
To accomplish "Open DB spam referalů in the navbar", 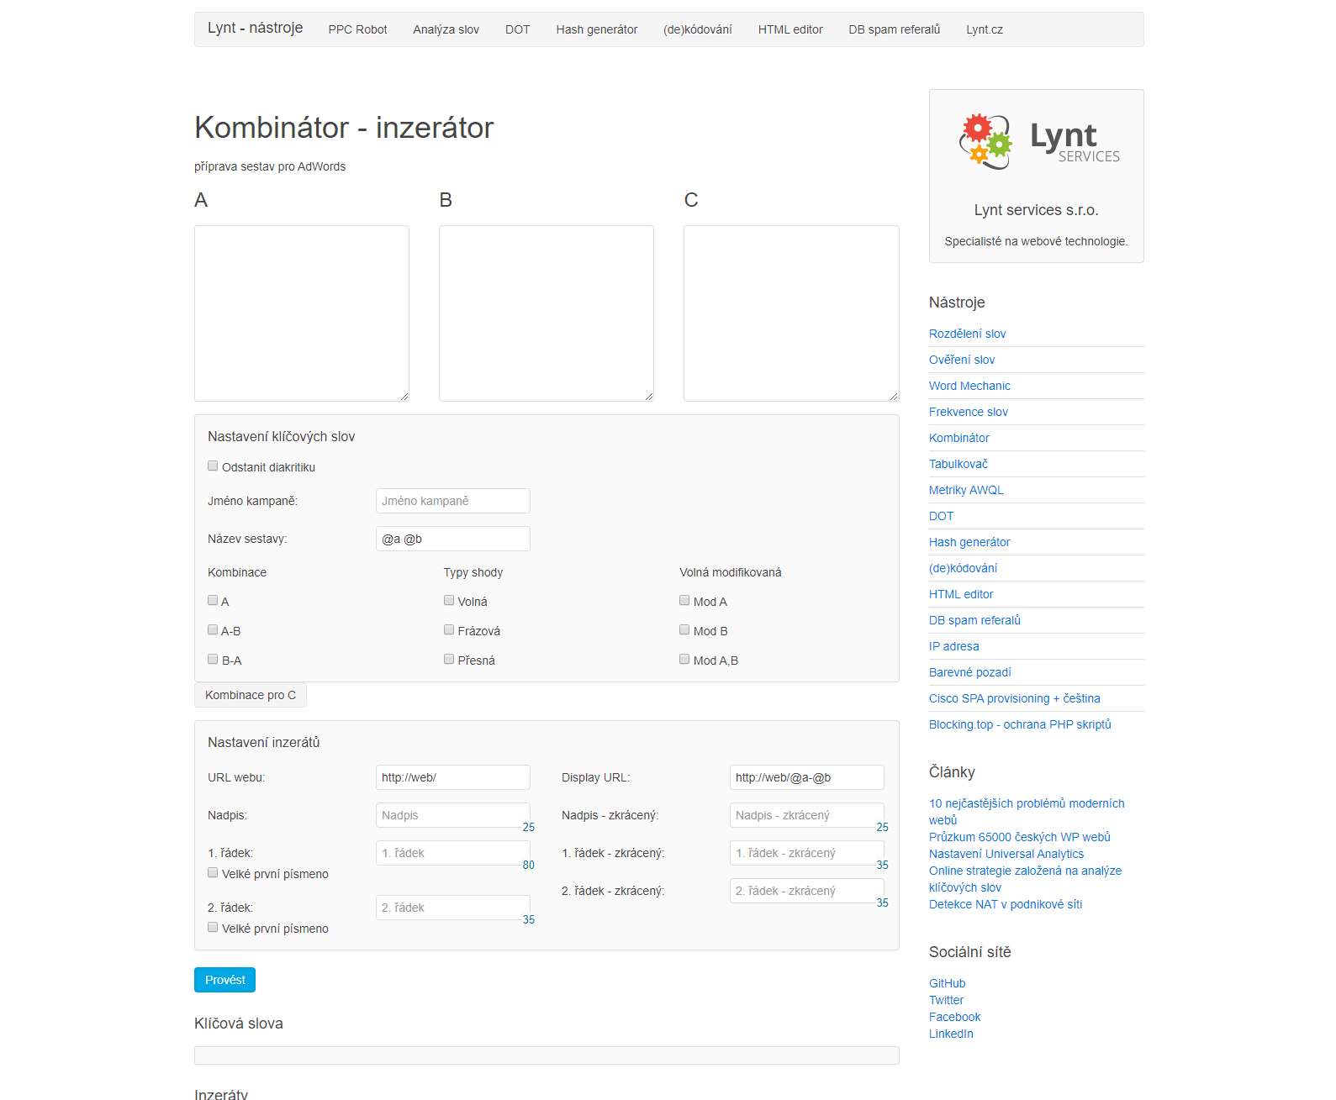I will pos(894,29).
